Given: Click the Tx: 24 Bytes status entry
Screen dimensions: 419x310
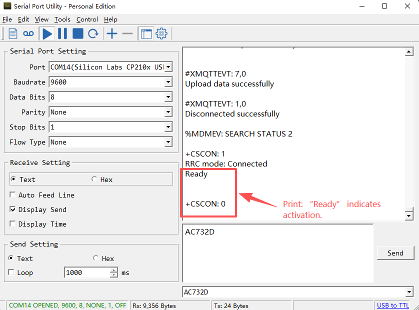Looking at the screenshot, I should tap(231, 305).
